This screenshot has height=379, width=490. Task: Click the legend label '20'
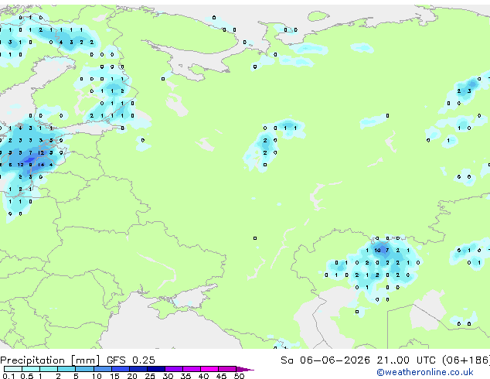click(132, 376)
